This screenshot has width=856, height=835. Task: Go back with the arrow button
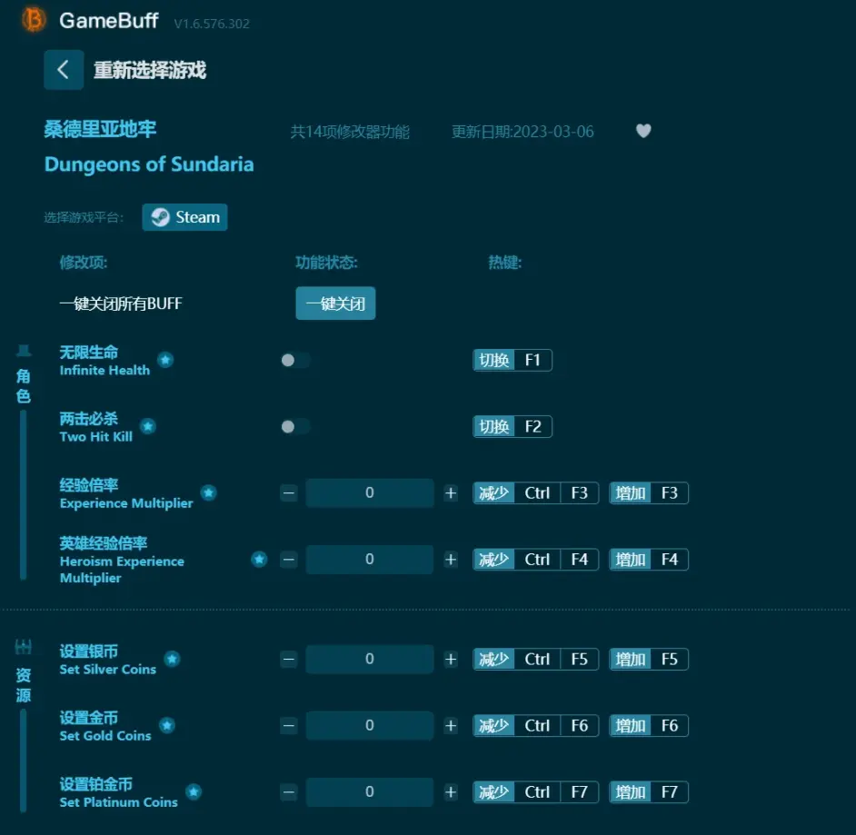64,70
